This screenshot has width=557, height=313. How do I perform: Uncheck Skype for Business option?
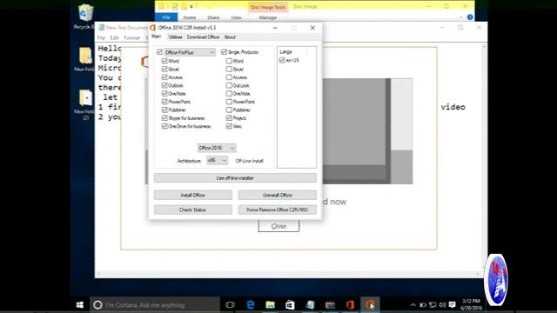[x=164, y=118]
